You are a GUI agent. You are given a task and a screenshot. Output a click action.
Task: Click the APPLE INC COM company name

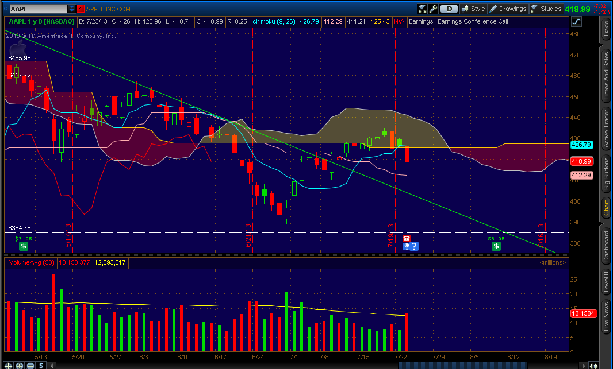tap(108, 9)
